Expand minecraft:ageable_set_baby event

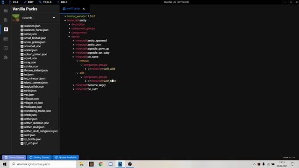coord(73,53)
